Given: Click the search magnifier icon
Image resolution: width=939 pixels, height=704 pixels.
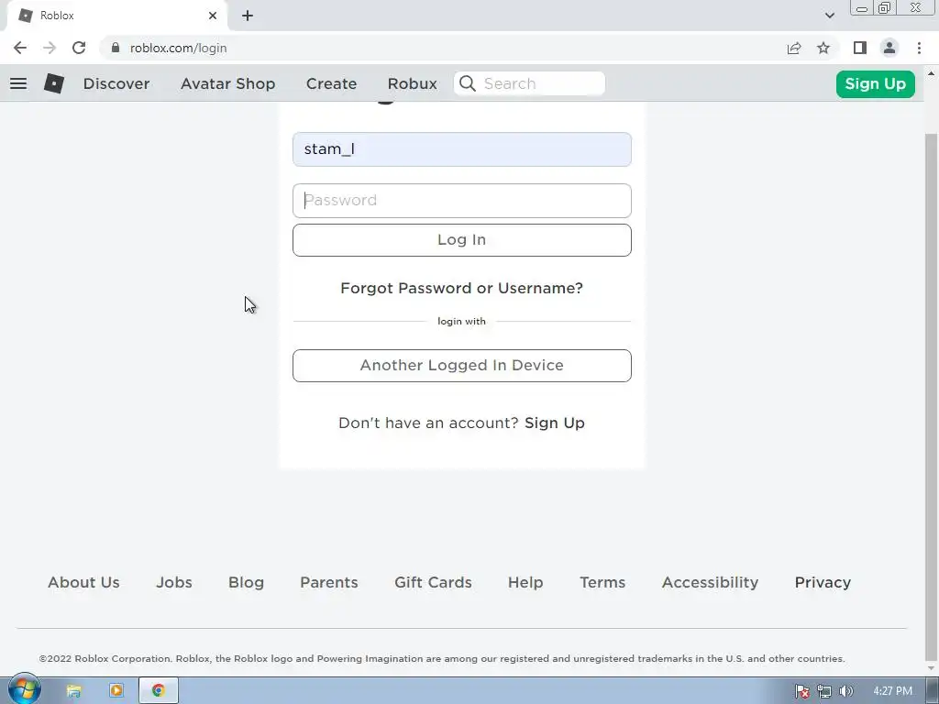Looking at the screenshot, I should click(468, 83).
